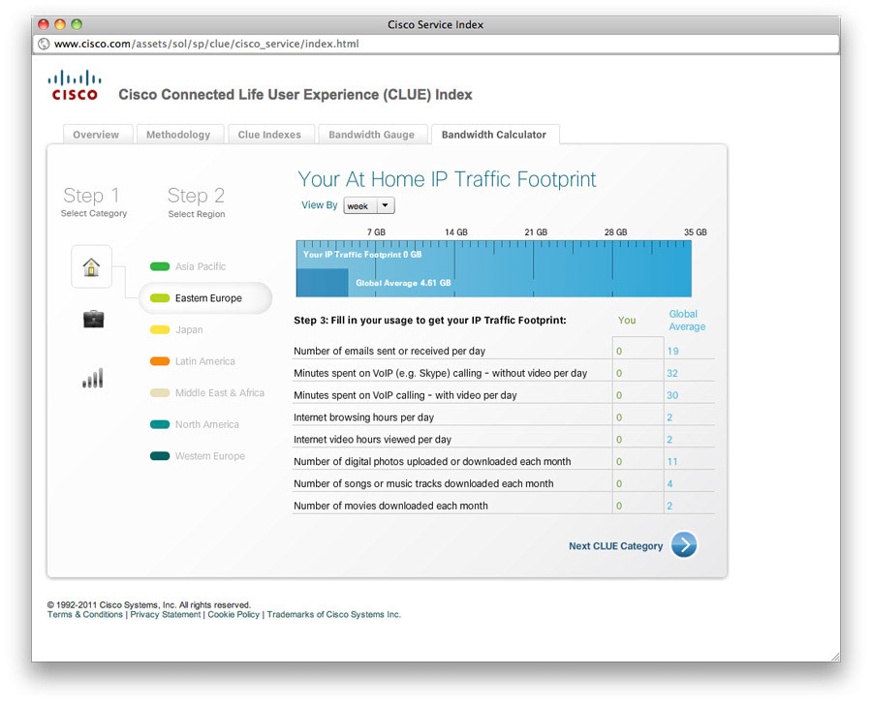Switch to the Clue Indexes tab
The image size is (872, 709).
pos(269,135)
